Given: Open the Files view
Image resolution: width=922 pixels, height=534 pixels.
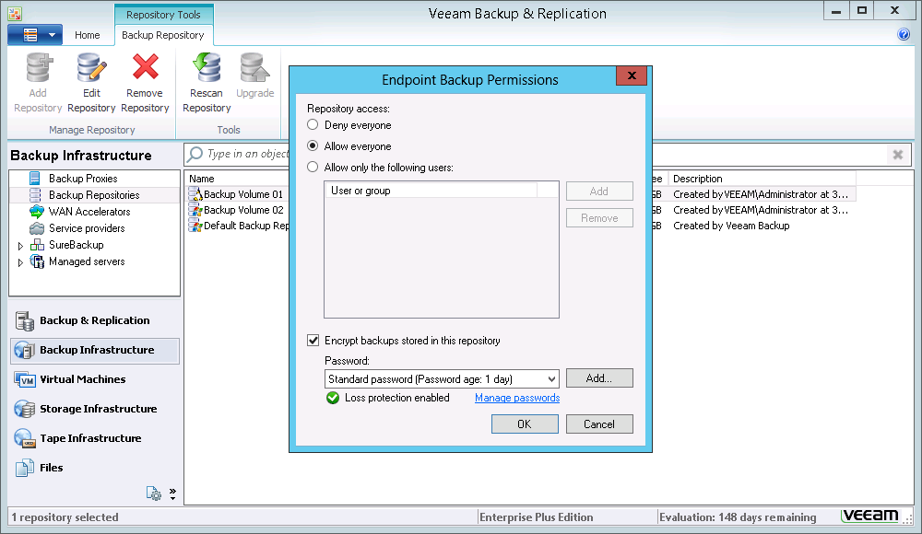Looking at the screenshot, I should [x=51, y=468].
